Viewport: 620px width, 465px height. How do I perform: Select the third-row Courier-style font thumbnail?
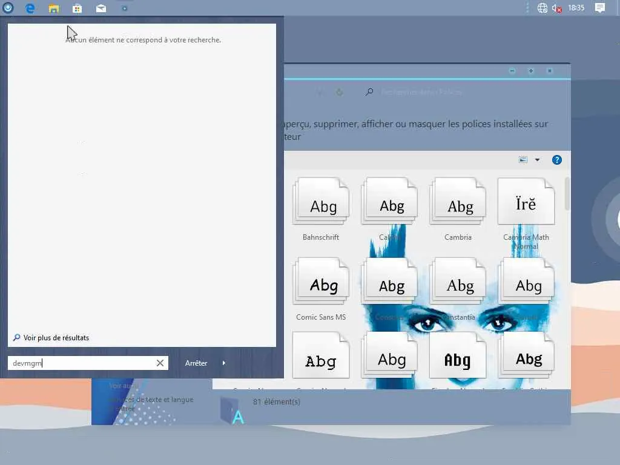click(321, 355)
